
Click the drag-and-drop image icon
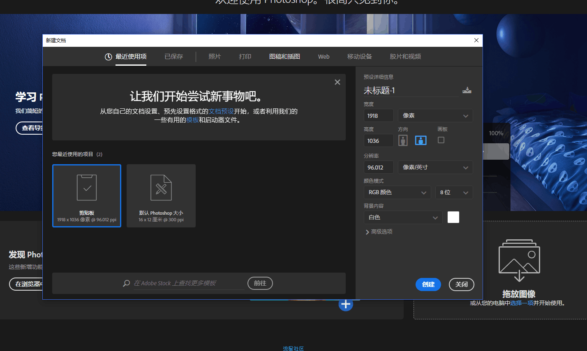click(x=519, y=260)
